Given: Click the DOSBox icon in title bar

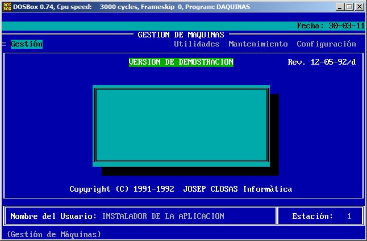Looking at the screenshot, I should click(x=7, y=7).
